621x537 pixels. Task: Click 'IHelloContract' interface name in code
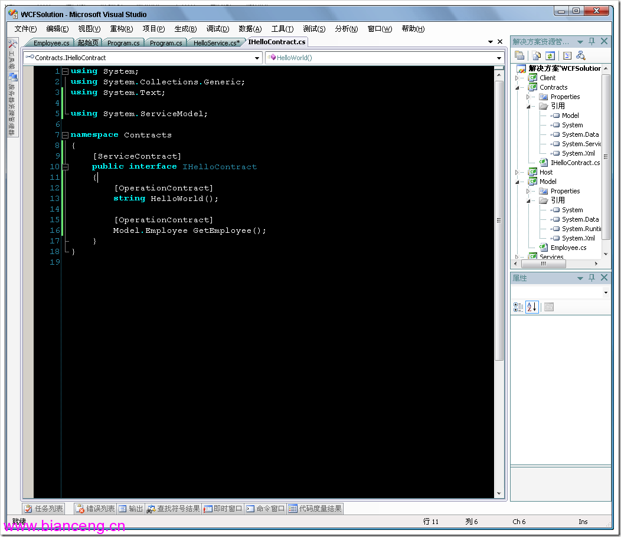[220, 167]
